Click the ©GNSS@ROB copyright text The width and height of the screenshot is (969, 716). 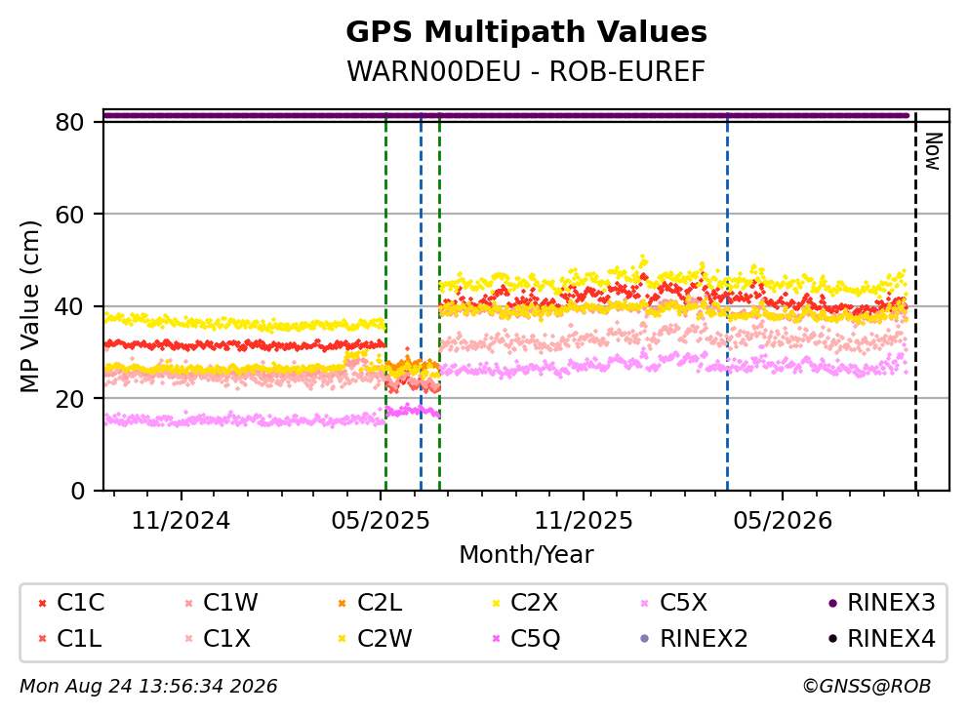867,687
